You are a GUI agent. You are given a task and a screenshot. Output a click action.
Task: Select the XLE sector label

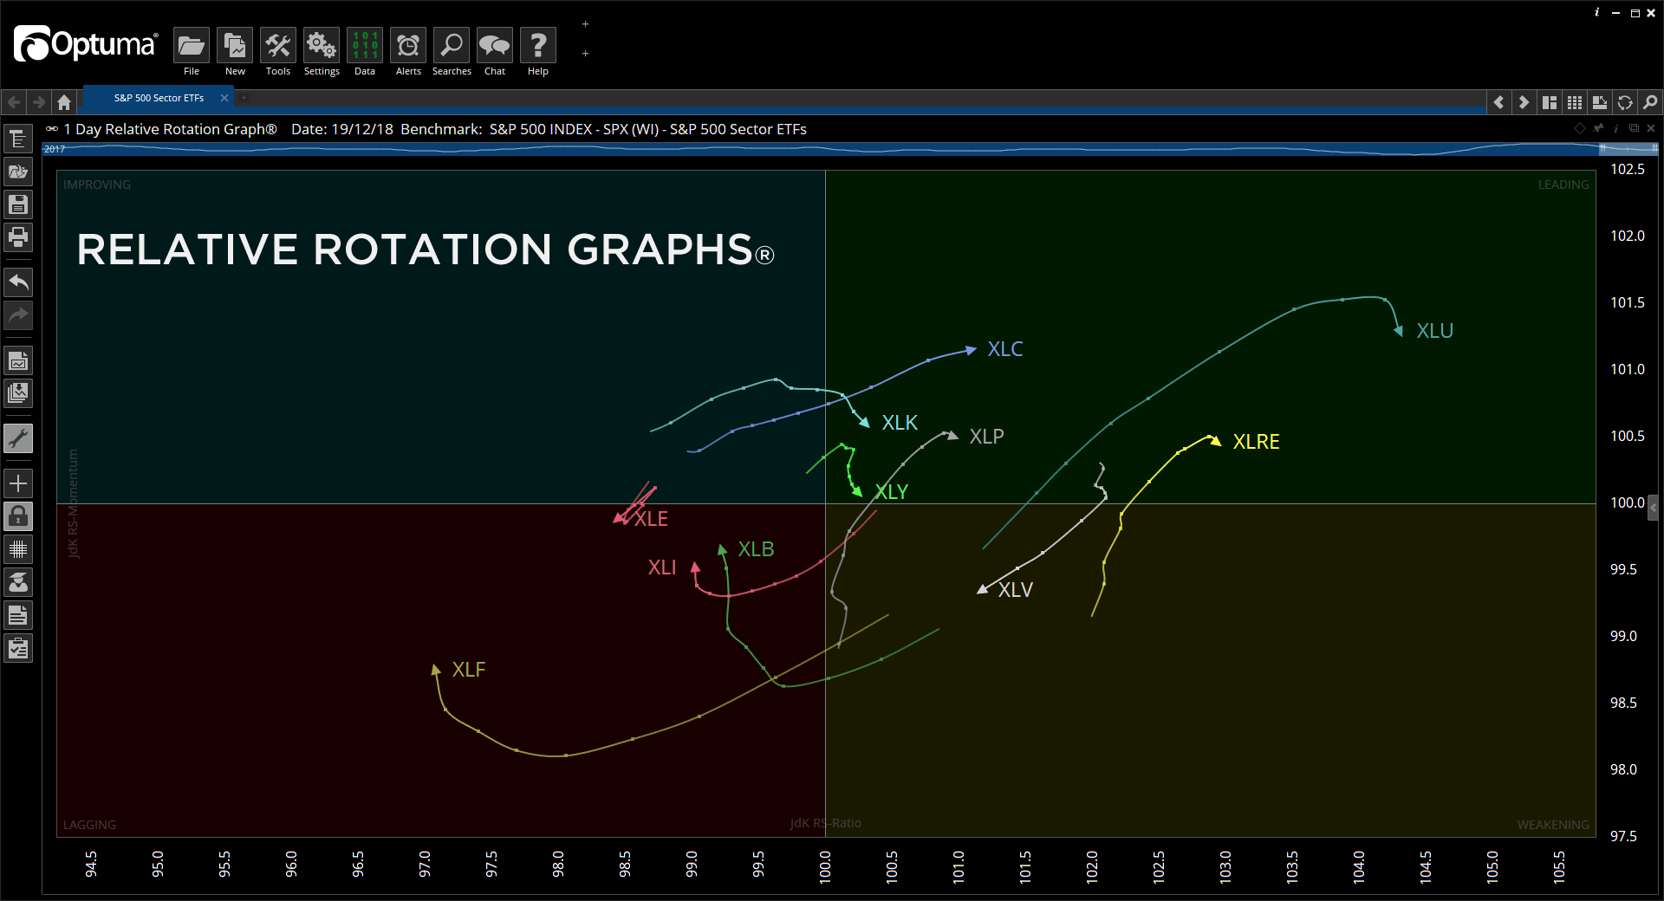651,518
